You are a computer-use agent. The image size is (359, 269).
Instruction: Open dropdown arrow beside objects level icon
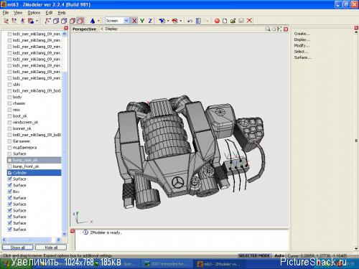coord(37,21)
